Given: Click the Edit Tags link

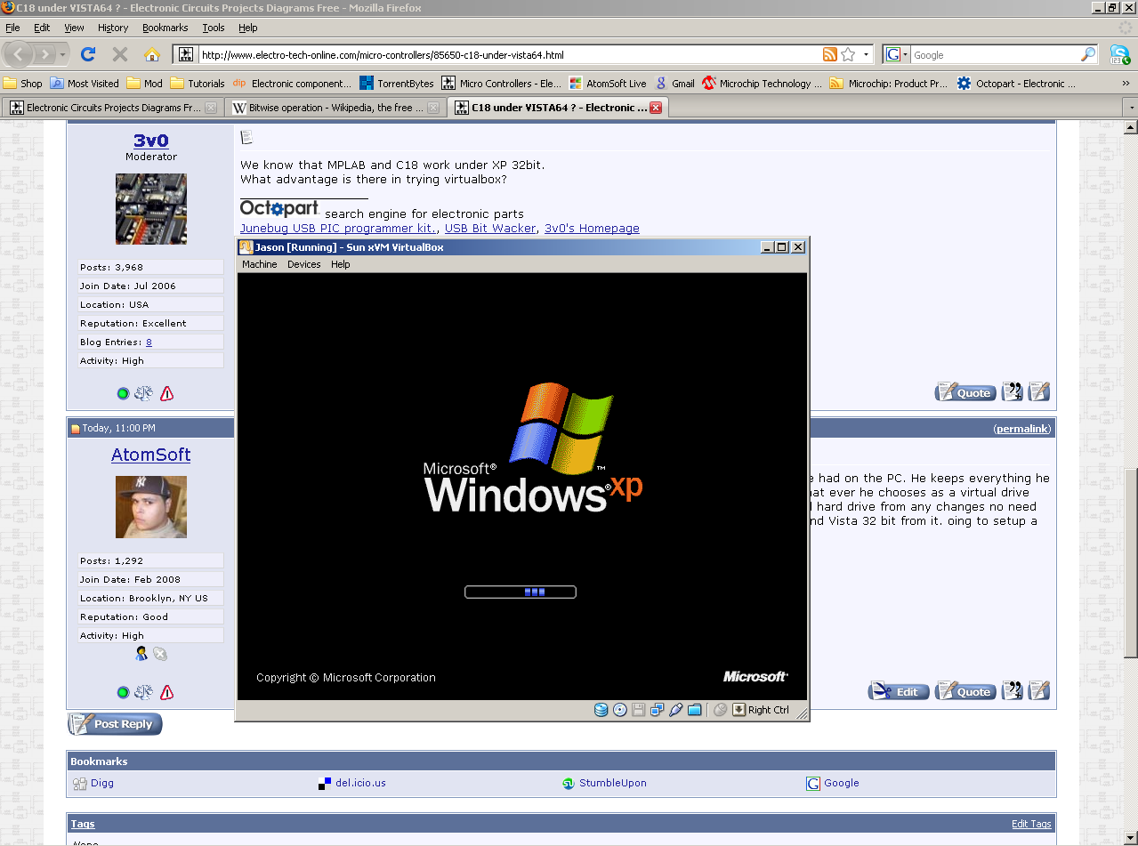Looking at the screenshot, I should (x=1031, y=824).
